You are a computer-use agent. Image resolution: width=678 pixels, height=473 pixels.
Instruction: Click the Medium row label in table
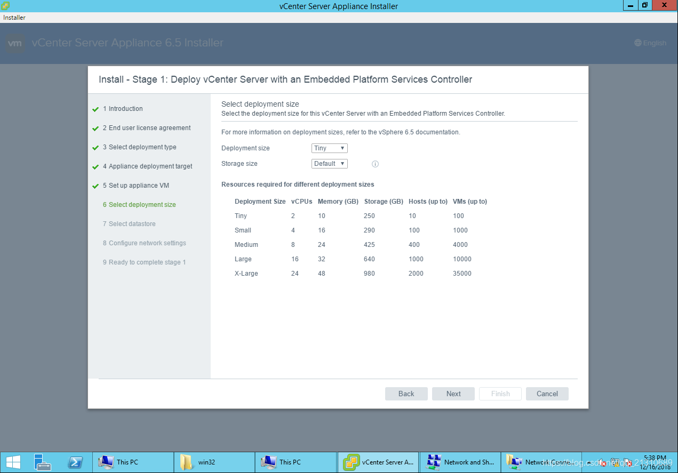click(246, 245)
